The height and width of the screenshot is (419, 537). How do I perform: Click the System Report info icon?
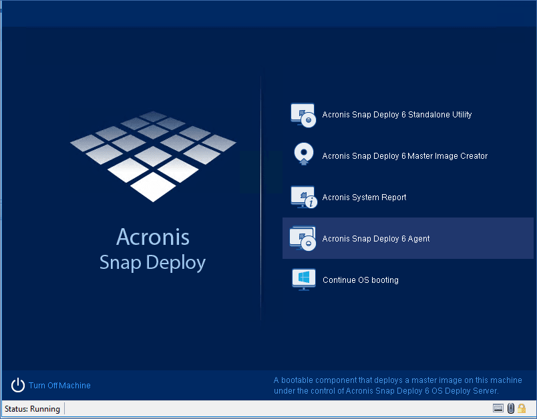(x=303, y=197)
